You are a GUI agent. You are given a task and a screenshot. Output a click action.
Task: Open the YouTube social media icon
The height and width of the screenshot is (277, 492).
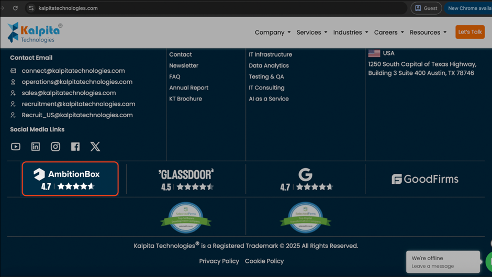point(16,147)
